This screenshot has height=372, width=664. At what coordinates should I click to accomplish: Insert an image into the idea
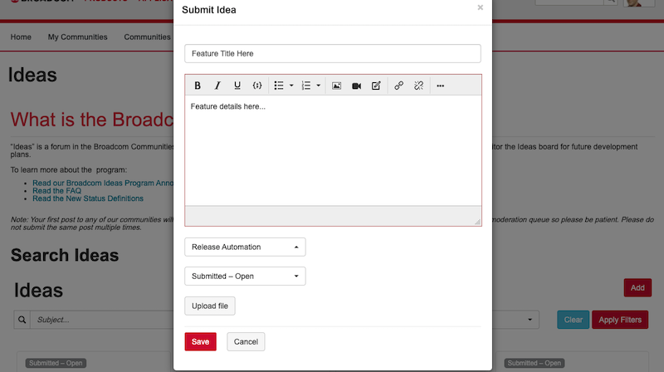click(337, 86)
